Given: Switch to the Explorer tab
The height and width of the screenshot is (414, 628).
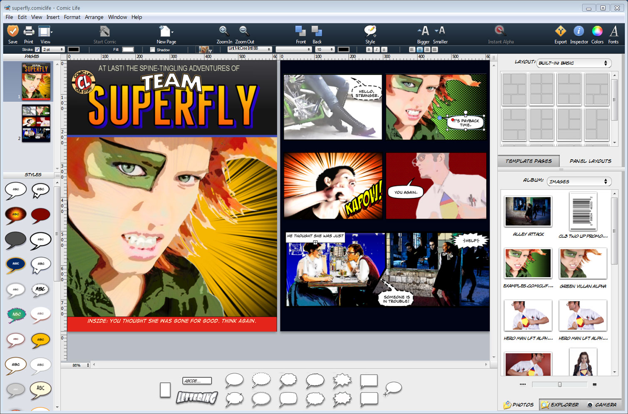Looking at the screenshot, I should [560, 404].
